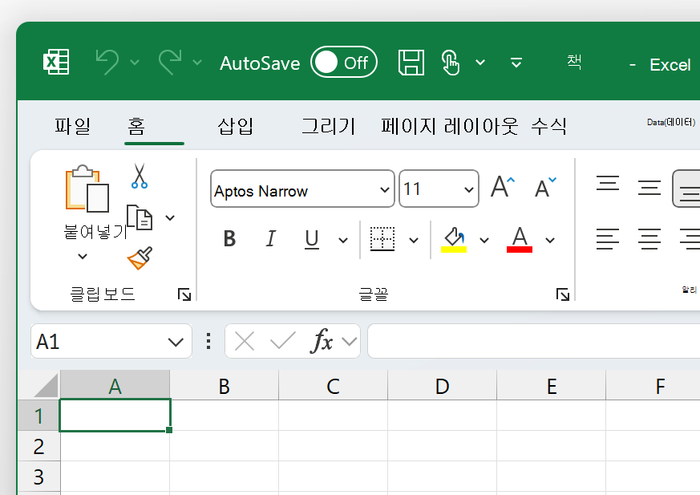Launch the 클립보드 pane dialog launcher
700x495 pixels.
pyautogui.click(x=184, y=295)
